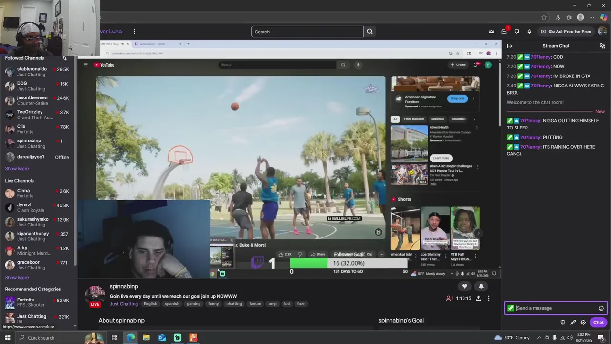This screenshot has height=344, width=611.
Task: Click YouTube microphone voice search icon
Action: pyautogui.click(x=358, y=65)
